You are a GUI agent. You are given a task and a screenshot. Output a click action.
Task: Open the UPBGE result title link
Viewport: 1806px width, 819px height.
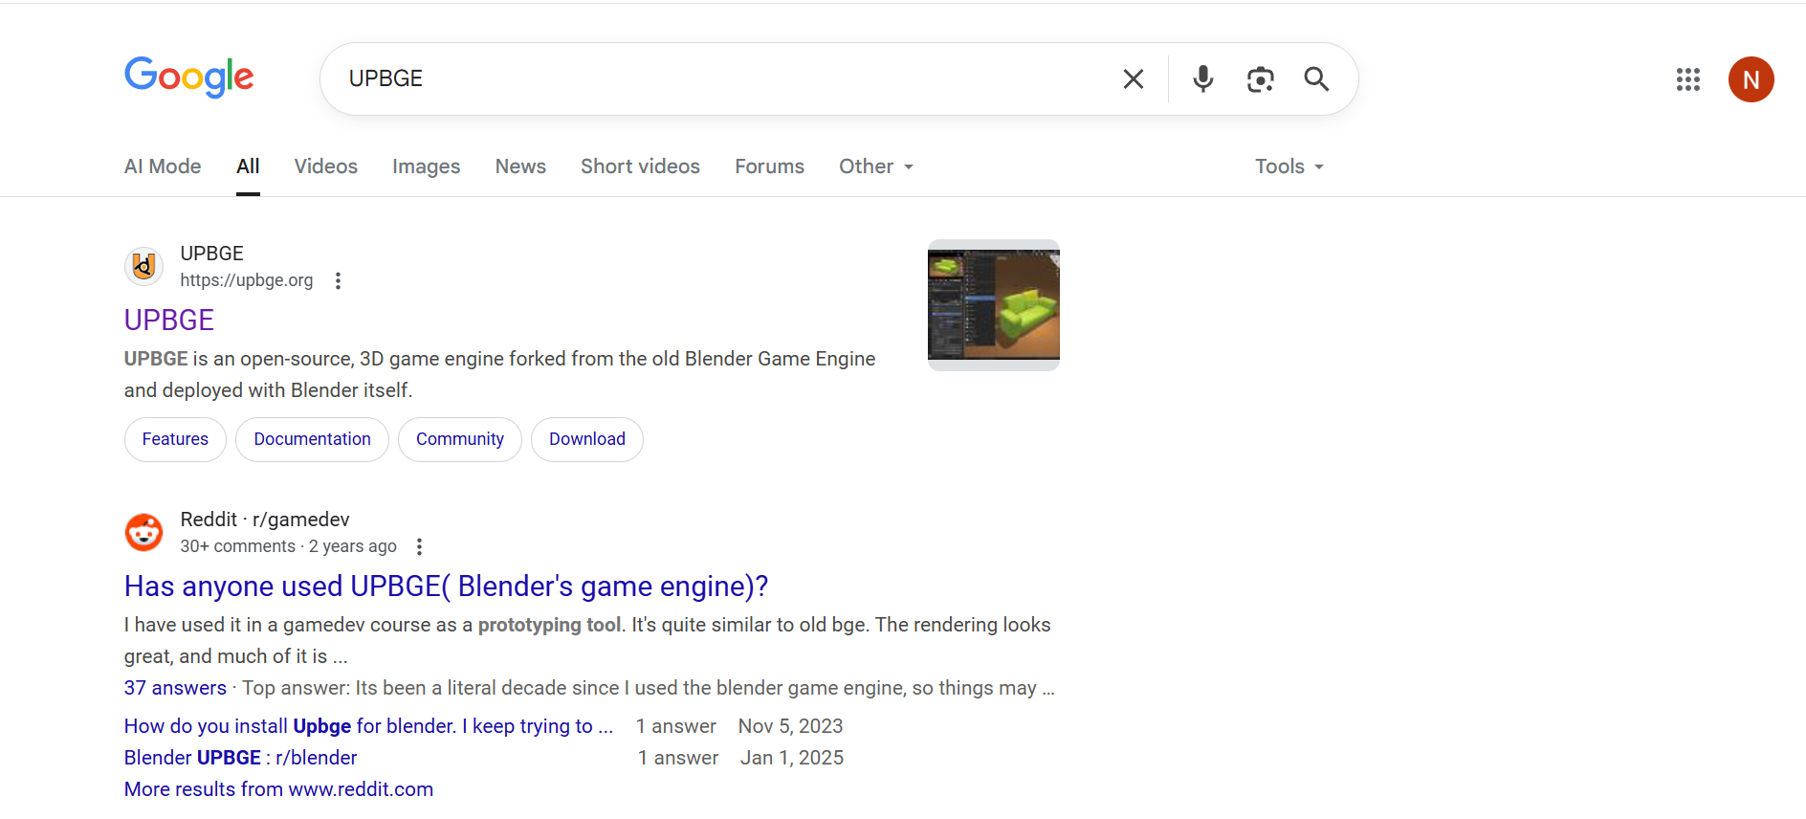[169, 320]
